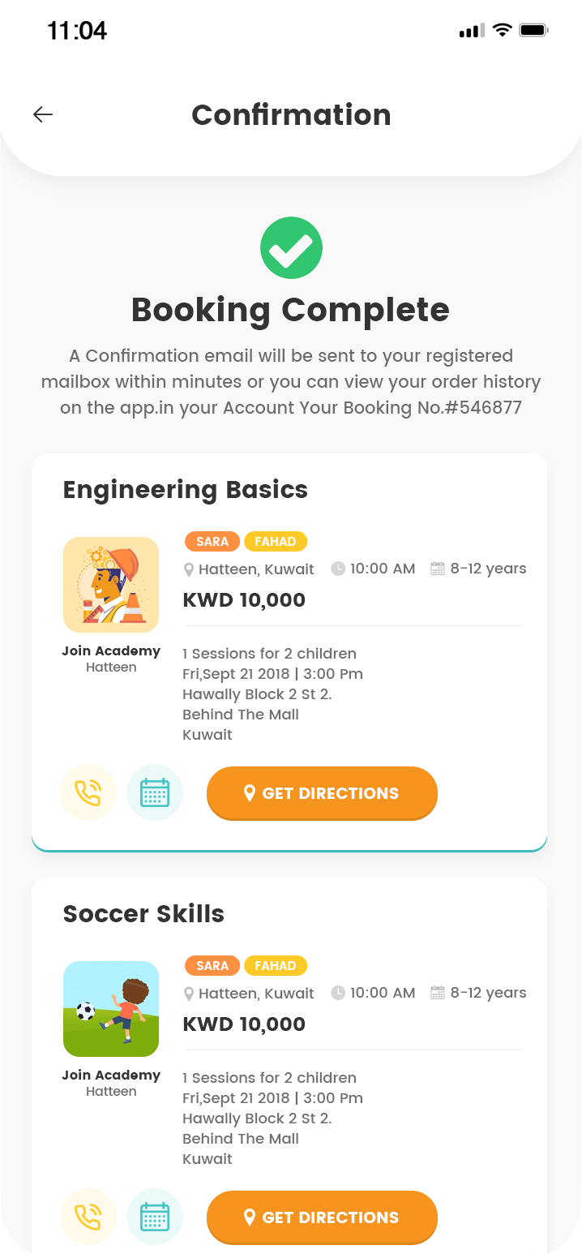
Task: Tap the location pin beside Hatteen, Kuwait in Engineering Basics
Action: pyautogui.click(x=189, y=569)
